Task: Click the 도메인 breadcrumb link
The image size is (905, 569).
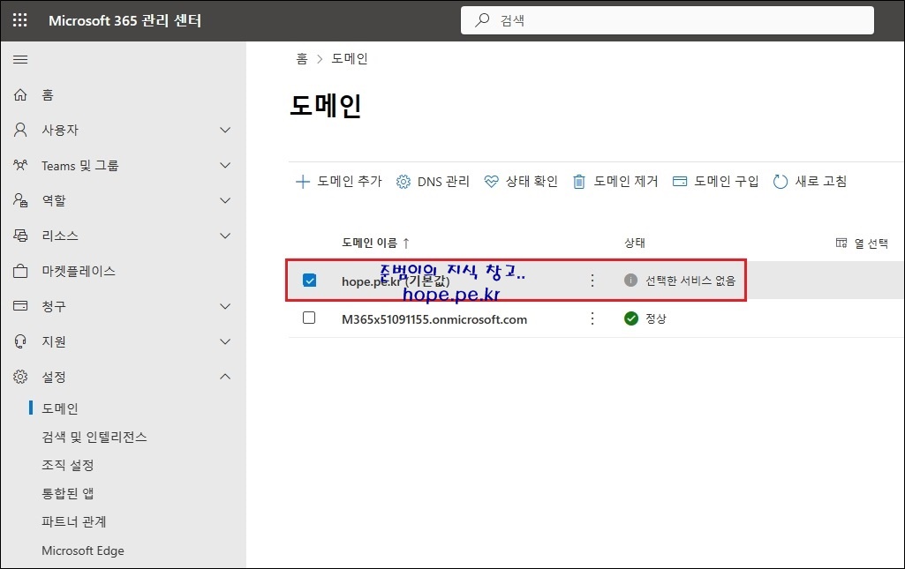Action: (x=349, y=59)
